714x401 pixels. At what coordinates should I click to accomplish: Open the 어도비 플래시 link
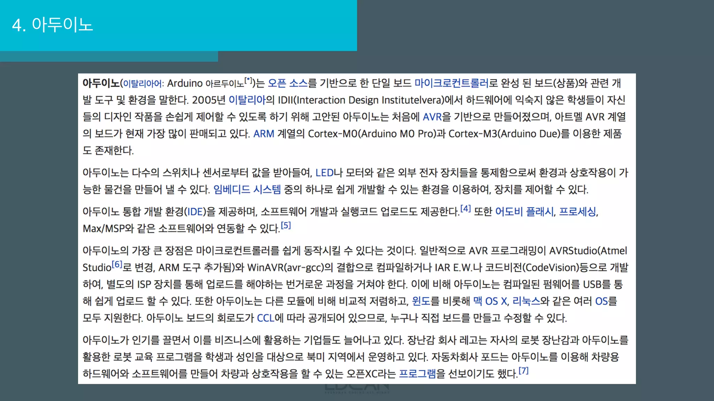pos(524,212)
